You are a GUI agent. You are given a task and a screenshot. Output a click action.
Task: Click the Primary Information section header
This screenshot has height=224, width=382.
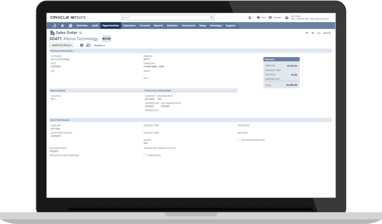tap(191, 51)
